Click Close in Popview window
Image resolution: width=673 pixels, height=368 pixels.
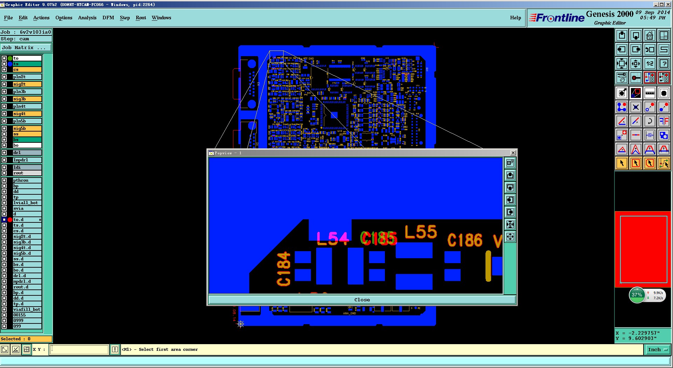362,300
